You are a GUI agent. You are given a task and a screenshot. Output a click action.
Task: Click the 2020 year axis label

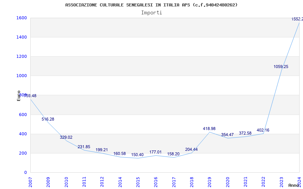(x=228, y=182)
